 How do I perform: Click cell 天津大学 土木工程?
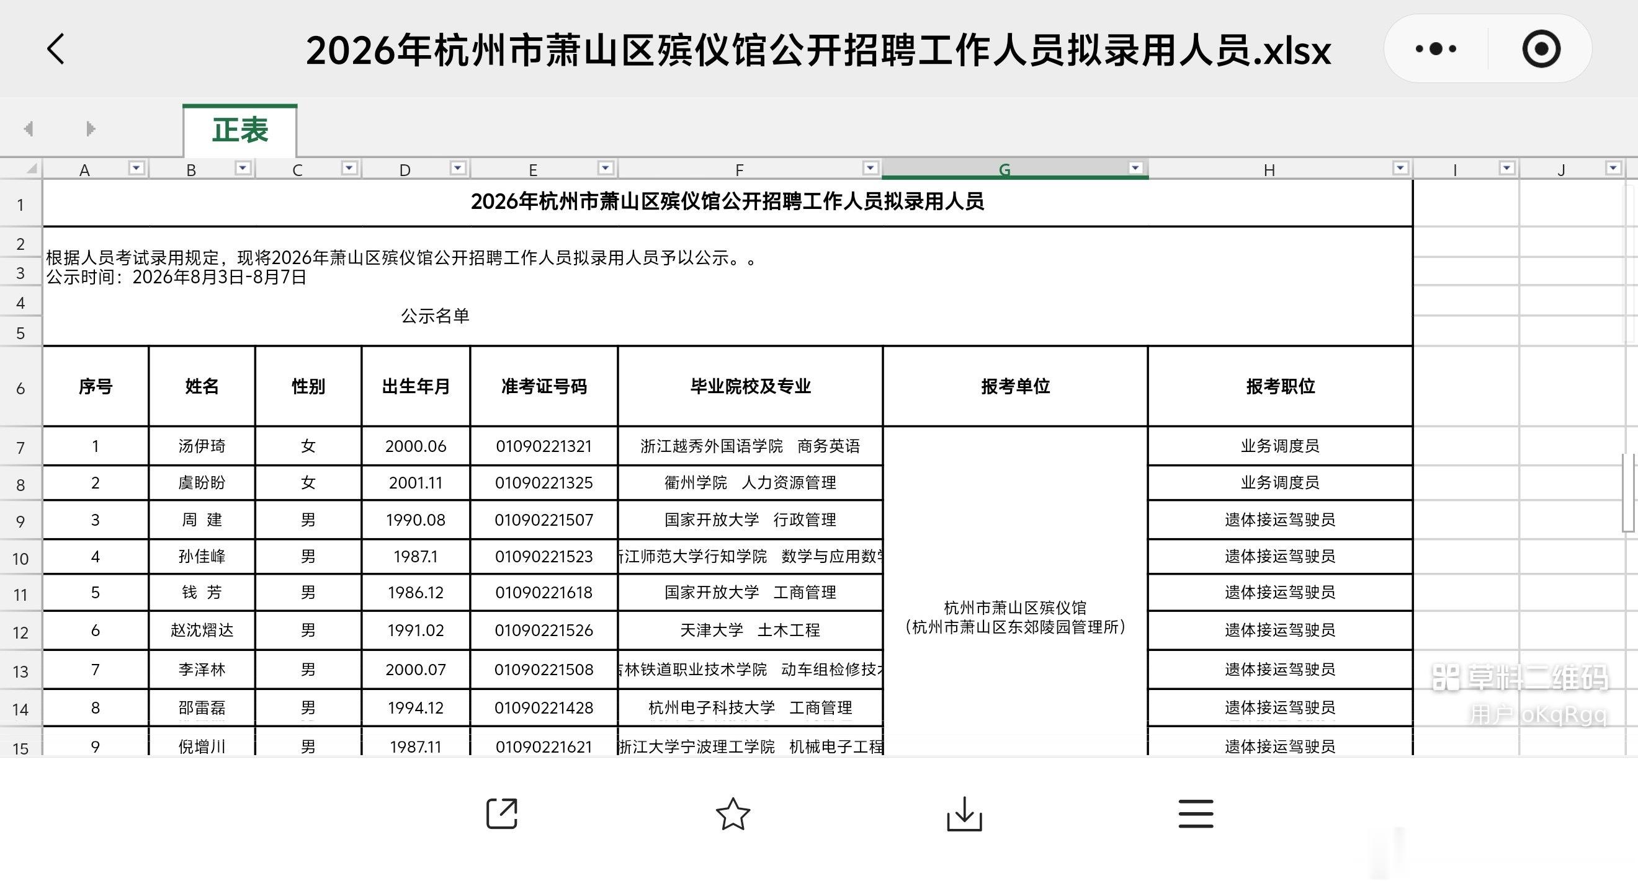point(750,631)
